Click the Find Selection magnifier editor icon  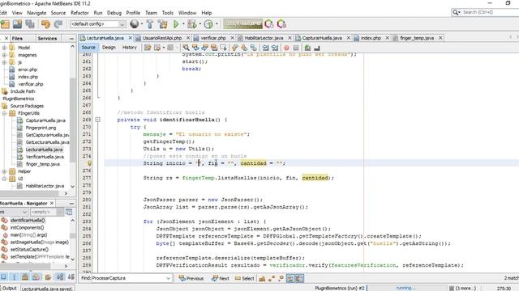(x=186, y=48)
